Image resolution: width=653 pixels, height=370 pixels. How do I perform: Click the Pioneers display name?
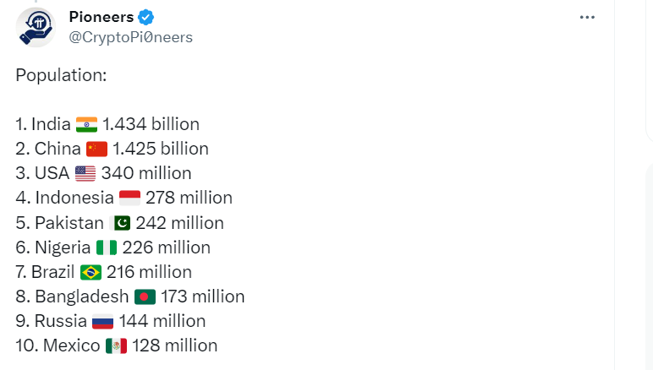point(102,17)
